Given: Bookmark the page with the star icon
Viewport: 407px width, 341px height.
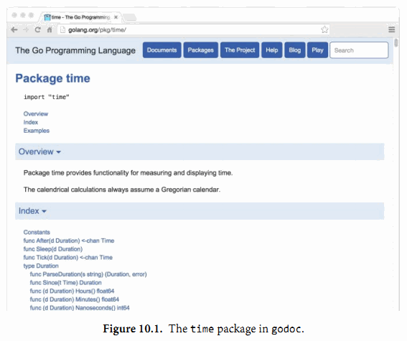Looking at the screenshot, I should pyautogui.click(x=324, y=29).
